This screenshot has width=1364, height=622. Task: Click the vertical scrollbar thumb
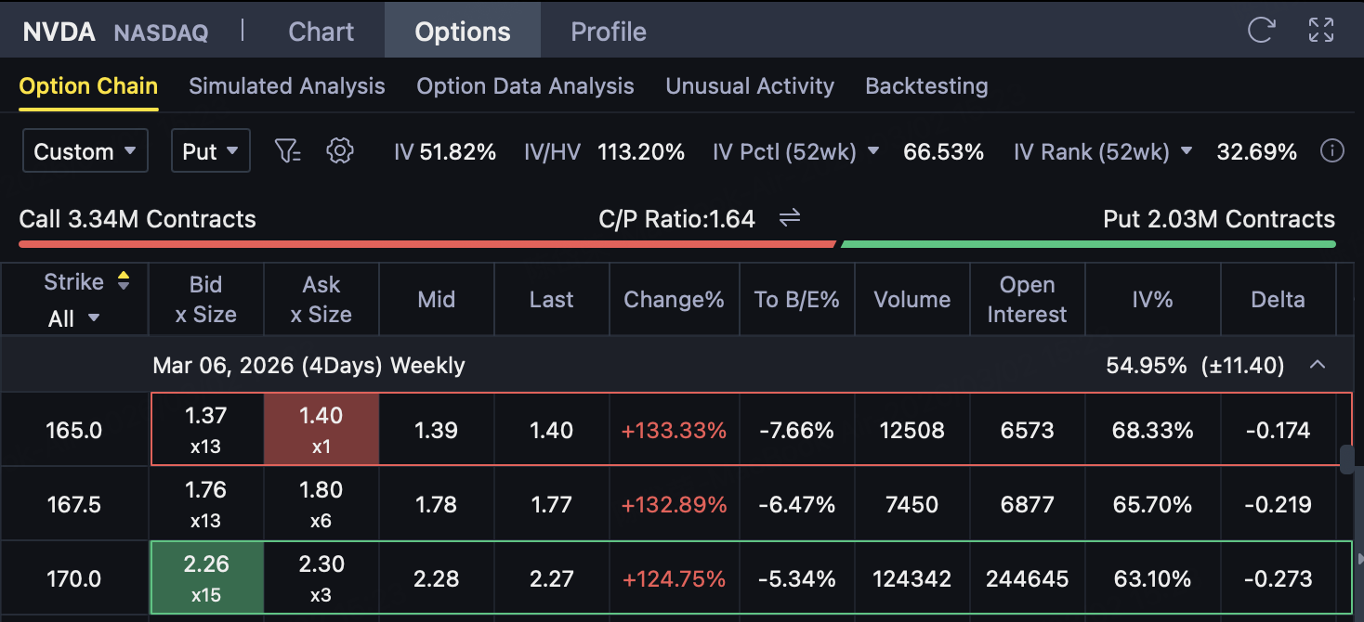point(1346,460)
